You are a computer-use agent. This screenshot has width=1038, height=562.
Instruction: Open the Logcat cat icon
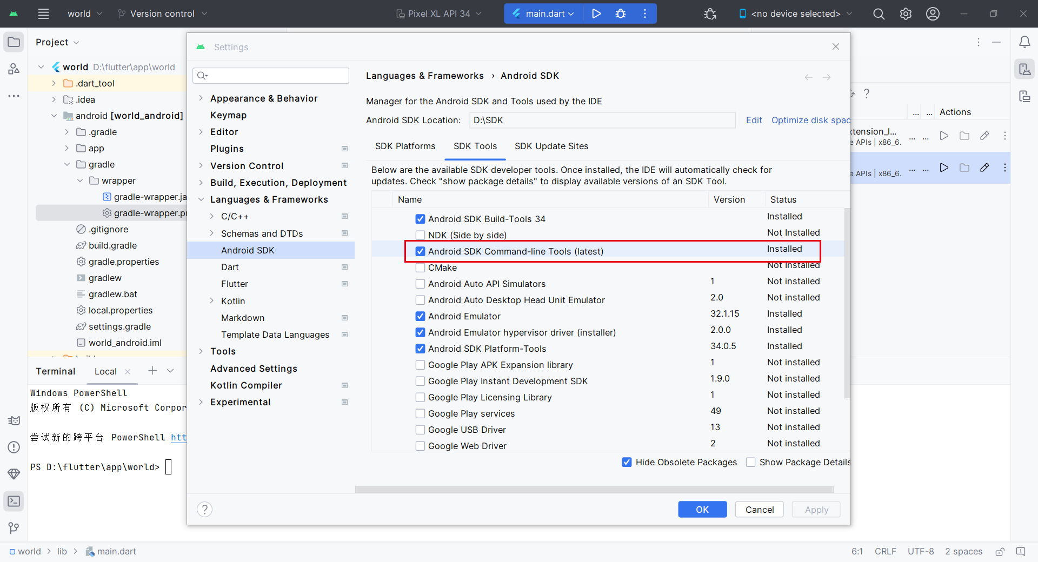pos(14,420)
